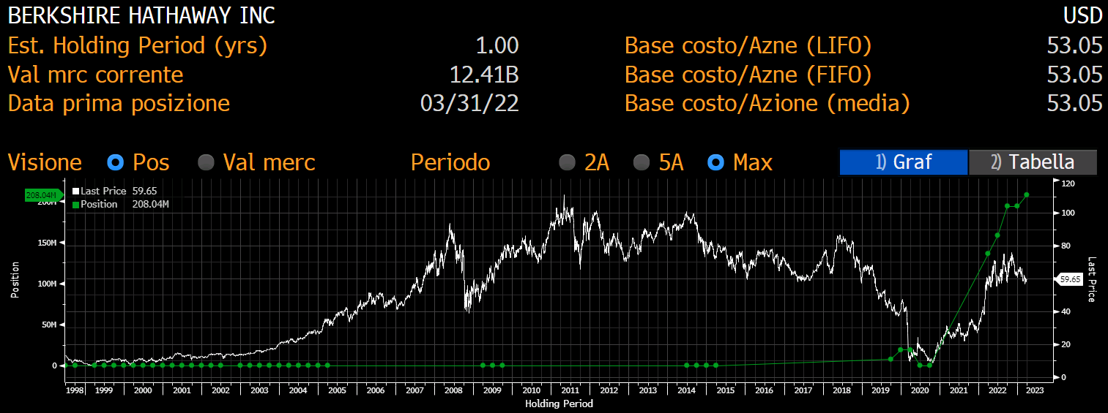The image size is (1108, 413).
Task: Switch to the Tabella tab
Action: click(x=1033, y=162)
